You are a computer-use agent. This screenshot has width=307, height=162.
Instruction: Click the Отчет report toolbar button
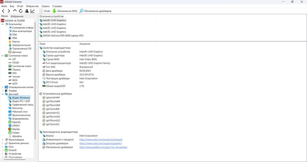tap(45, 11)
